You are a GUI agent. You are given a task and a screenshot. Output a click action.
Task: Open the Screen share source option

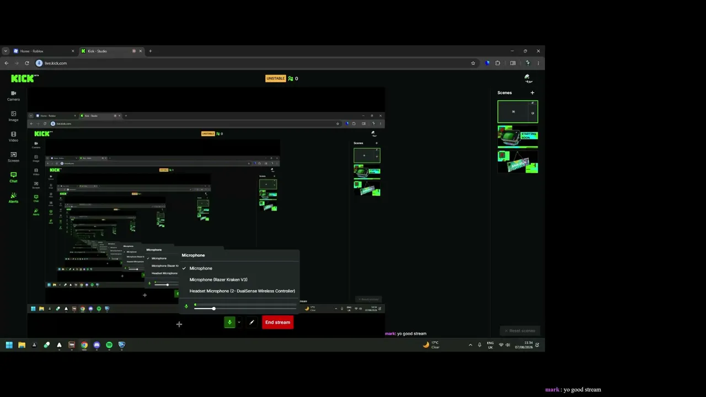13,157
